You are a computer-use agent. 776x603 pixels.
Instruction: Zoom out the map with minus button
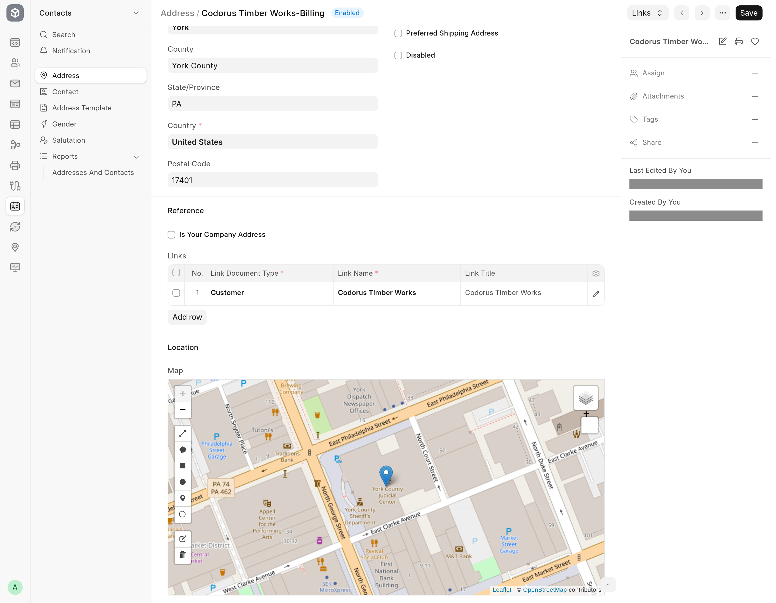(x=183, y=409)
